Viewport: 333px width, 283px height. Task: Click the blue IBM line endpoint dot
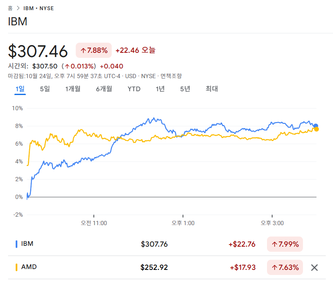(316, 125)
